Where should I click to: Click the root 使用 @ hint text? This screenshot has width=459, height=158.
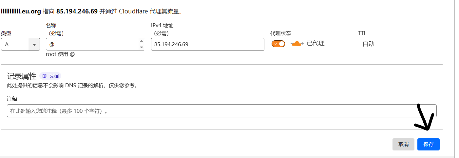(60, 54)
